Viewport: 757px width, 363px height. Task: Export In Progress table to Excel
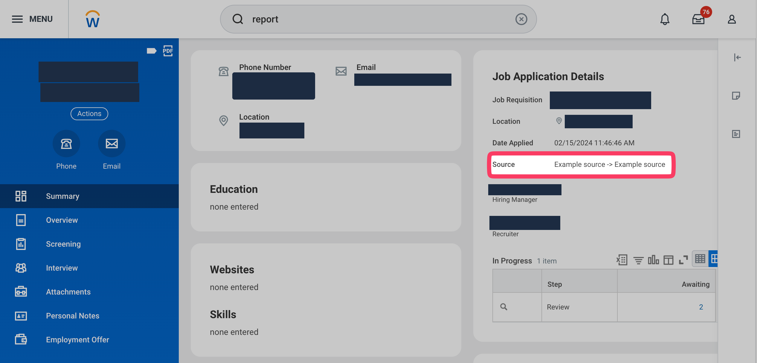click(622, 260)
